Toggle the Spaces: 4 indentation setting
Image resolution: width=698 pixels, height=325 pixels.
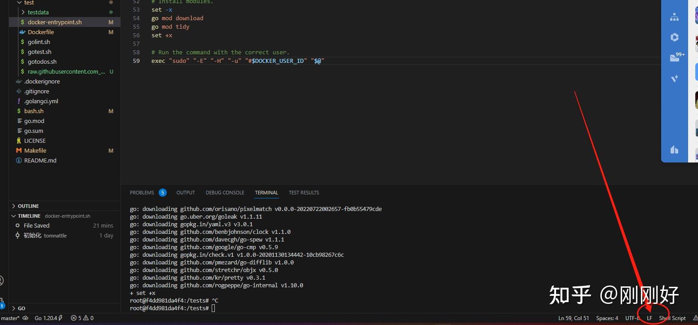point(607,318)
